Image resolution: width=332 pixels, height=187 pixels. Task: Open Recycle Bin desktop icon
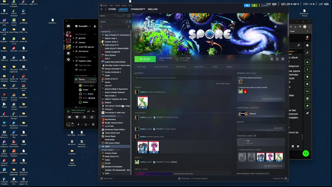tap(4, 11)
